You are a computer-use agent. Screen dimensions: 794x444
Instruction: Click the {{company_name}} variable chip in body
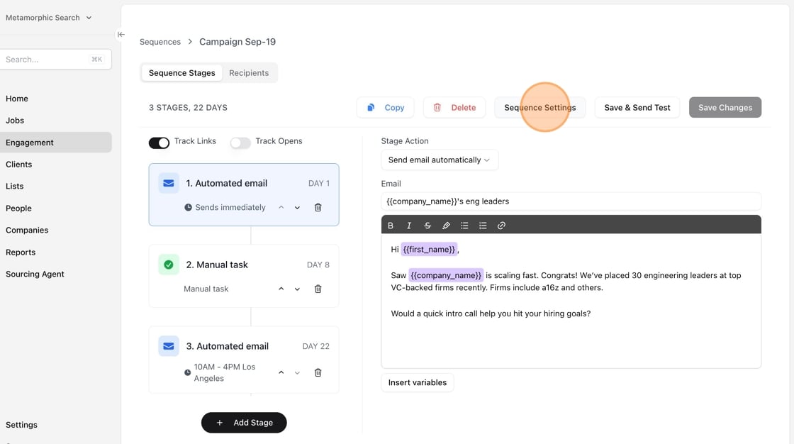446,275
